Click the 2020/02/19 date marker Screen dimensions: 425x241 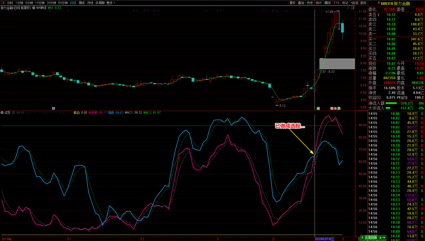pyautogui.click(x=325, y=239)
